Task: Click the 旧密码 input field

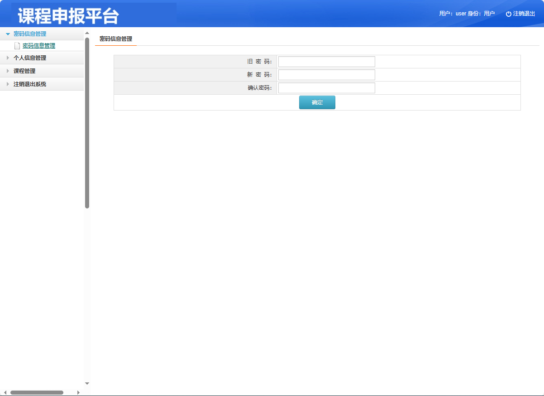Action: point(326,61)
